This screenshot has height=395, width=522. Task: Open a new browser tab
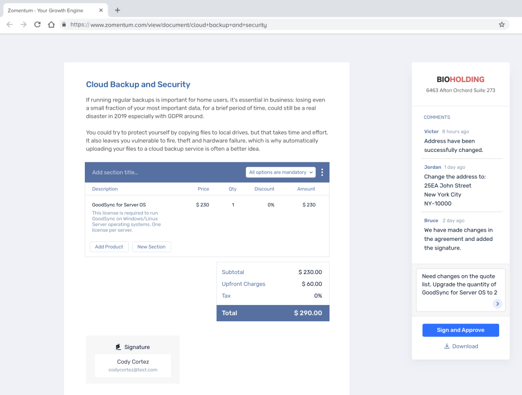tap(117, 10)
